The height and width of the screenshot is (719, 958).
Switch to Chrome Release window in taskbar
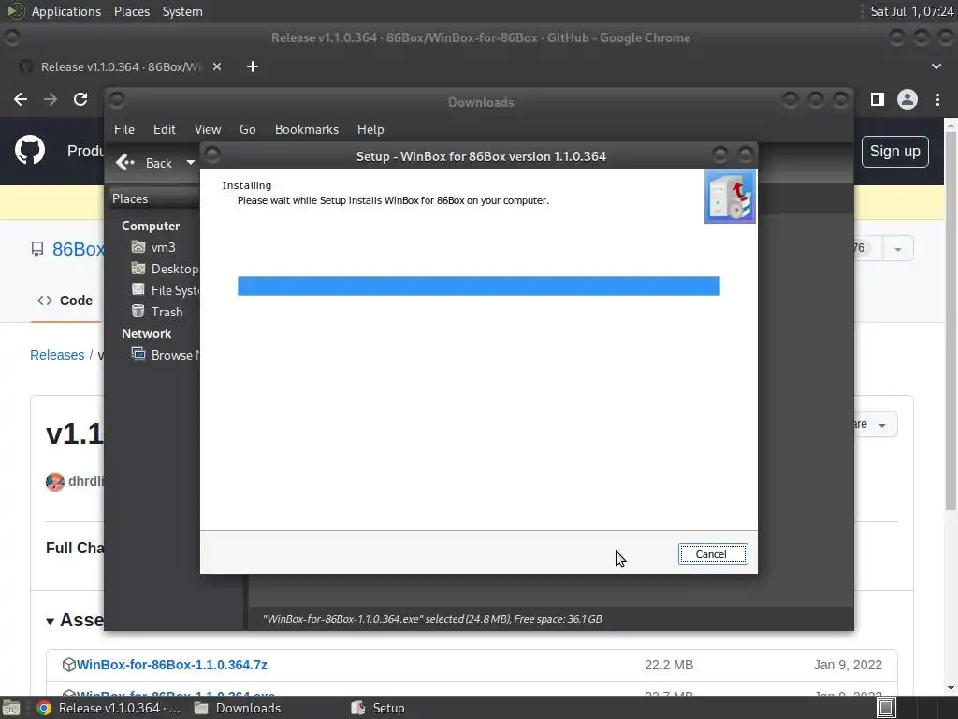[x=109, y=708]
